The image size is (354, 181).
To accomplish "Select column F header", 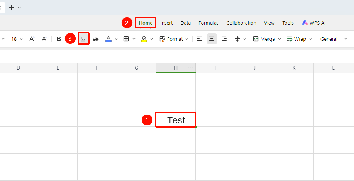I will (x=97, y=68).
